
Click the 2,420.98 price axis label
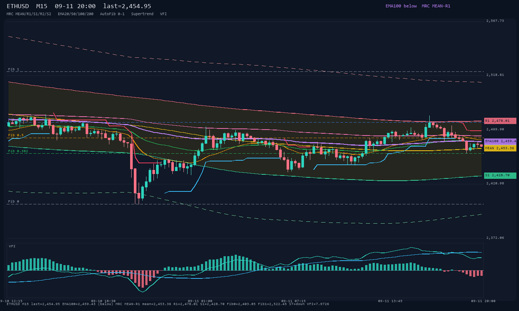(495, 183)
